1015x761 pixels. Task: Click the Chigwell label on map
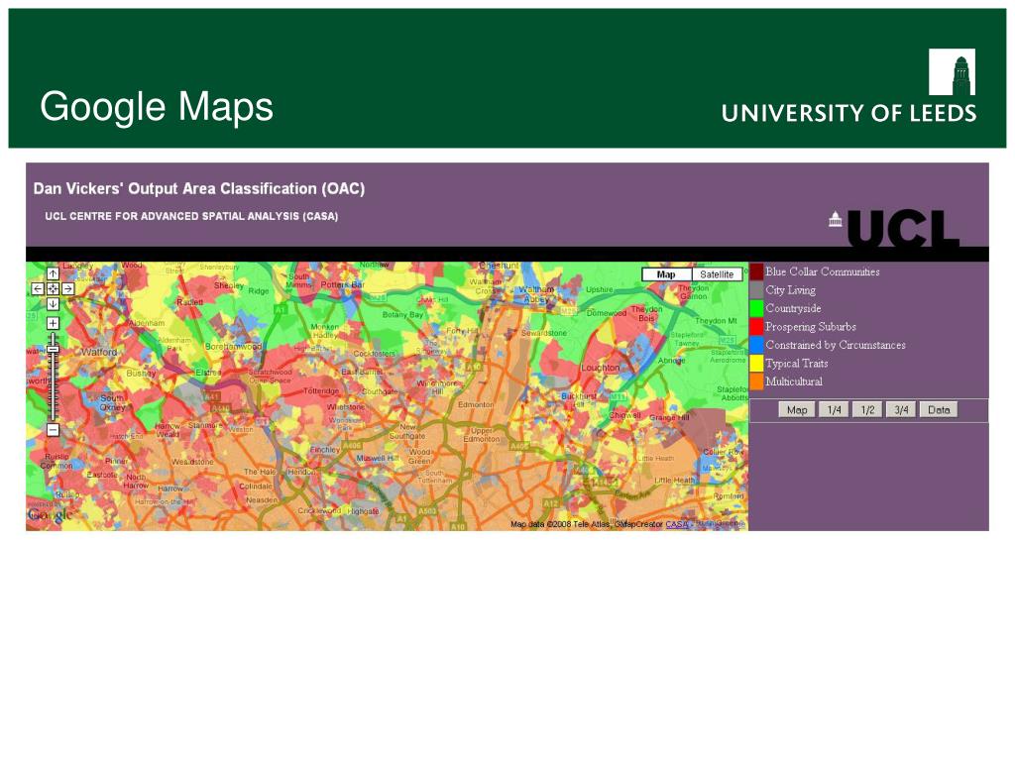click(624, 415)
